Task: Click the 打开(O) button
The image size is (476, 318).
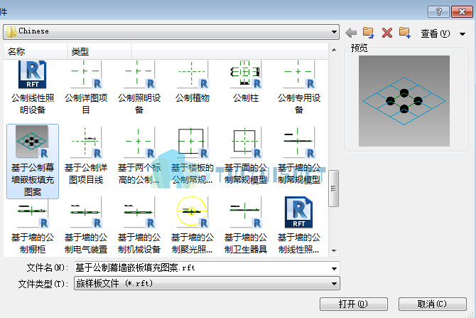Action: [353, 304]
